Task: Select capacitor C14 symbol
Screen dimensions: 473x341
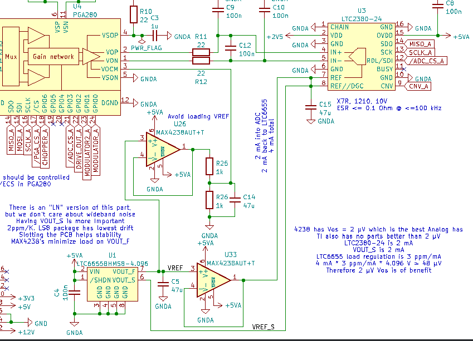Action: coord(235,200)
